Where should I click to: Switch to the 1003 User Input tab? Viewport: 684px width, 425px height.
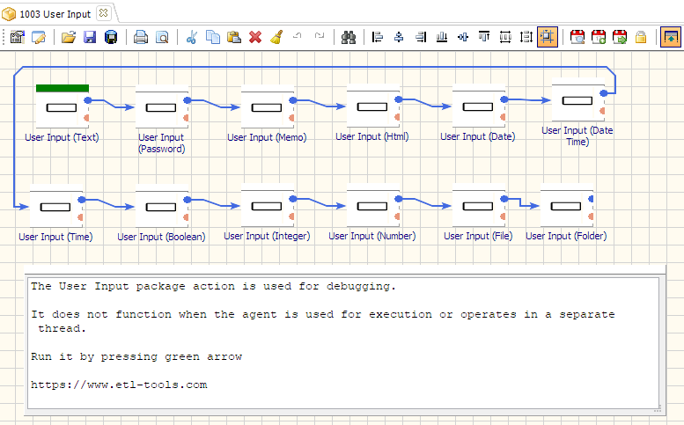click(55, 14)
